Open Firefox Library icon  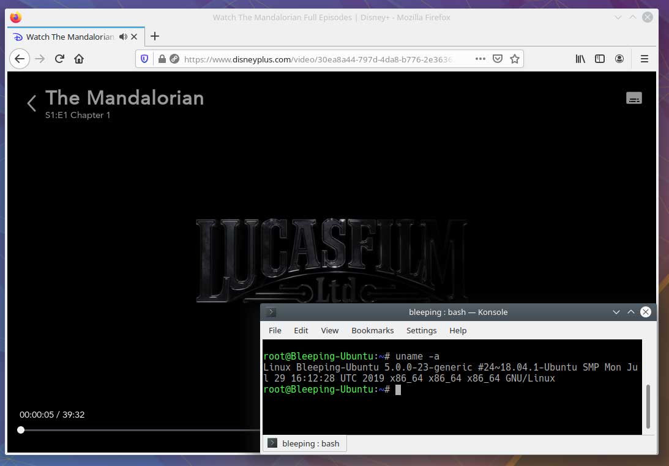pos(580,59)
